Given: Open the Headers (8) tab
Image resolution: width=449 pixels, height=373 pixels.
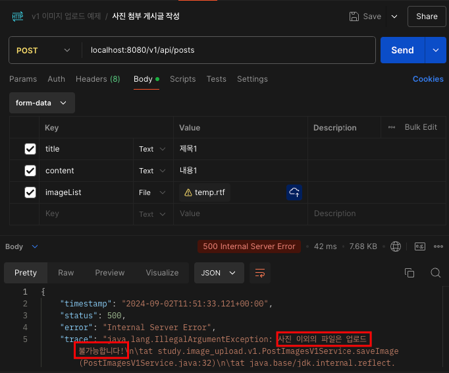Looking at the screenshot, I should point(97,79).
